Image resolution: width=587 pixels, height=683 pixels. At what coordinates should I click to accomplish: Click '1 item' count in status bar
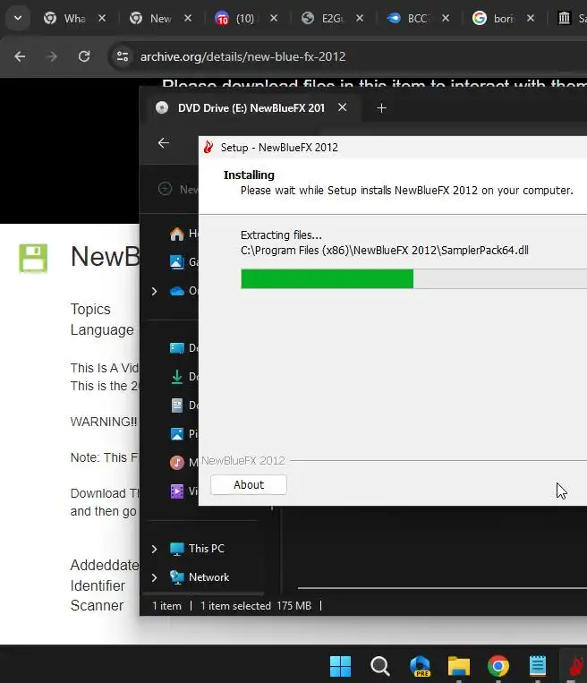click(166, 606)
